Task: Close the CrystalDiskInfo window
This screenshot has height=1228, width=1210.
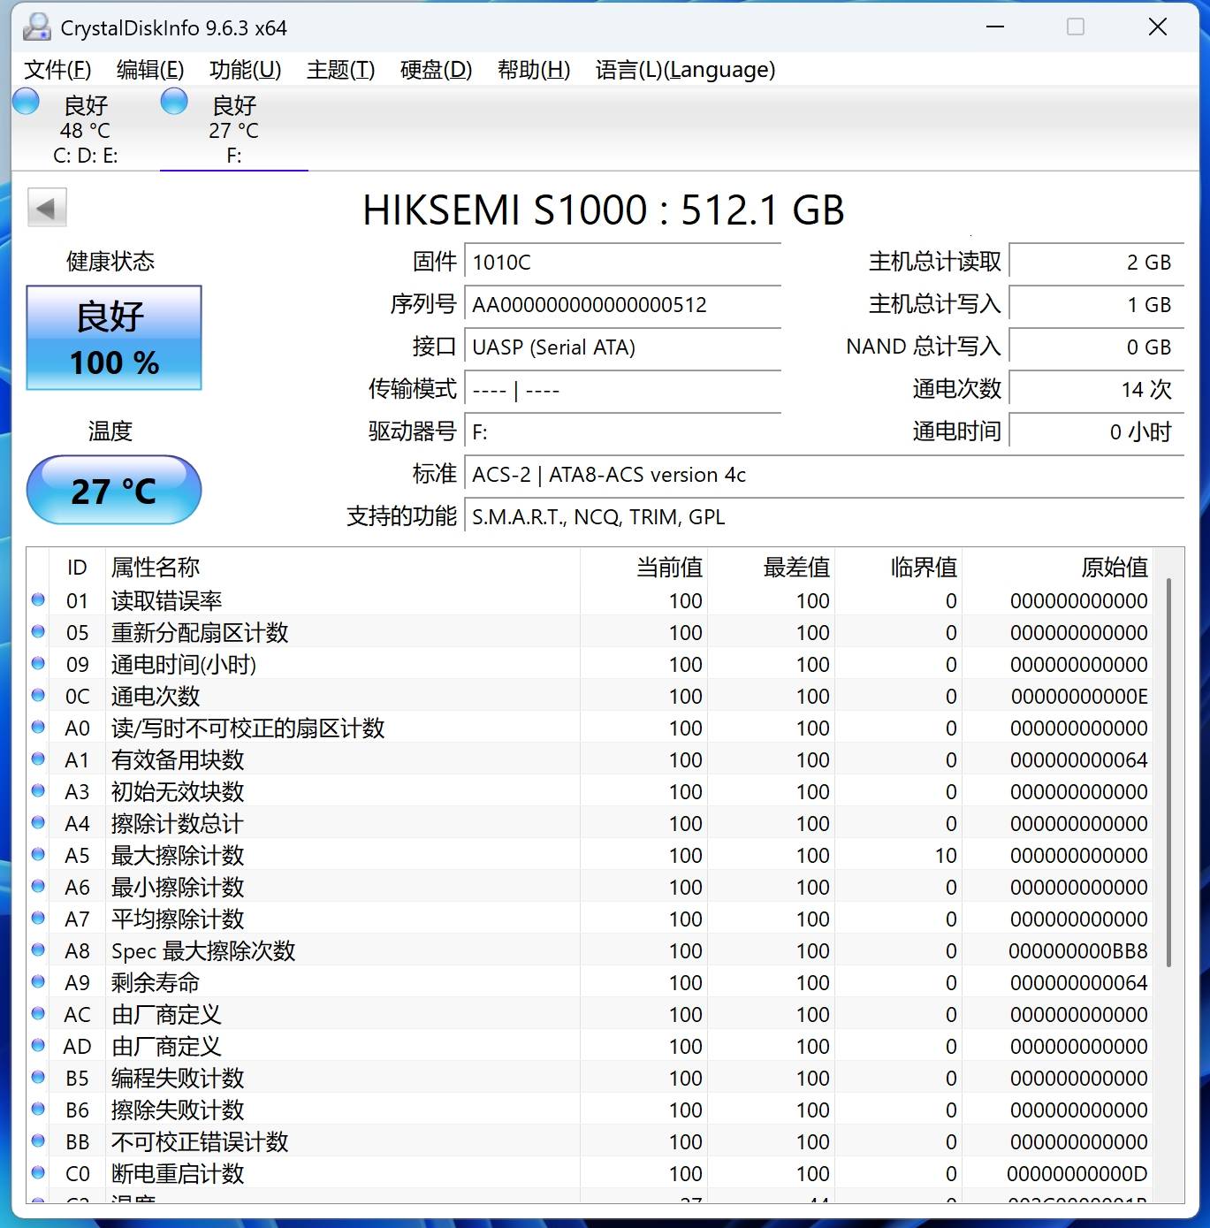Action: coord(1157,27)
